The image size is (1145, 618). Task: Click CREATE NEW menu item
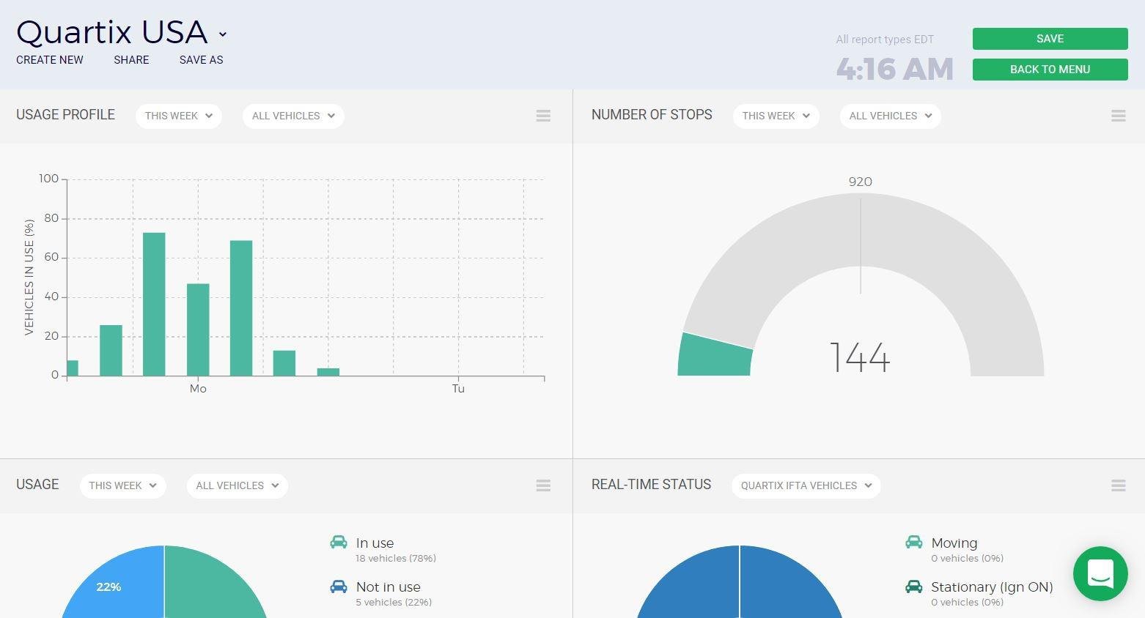coord(50,60)
